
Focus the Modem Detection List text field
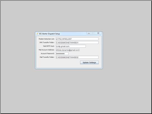pyautogui.click(x=77, y=39)
